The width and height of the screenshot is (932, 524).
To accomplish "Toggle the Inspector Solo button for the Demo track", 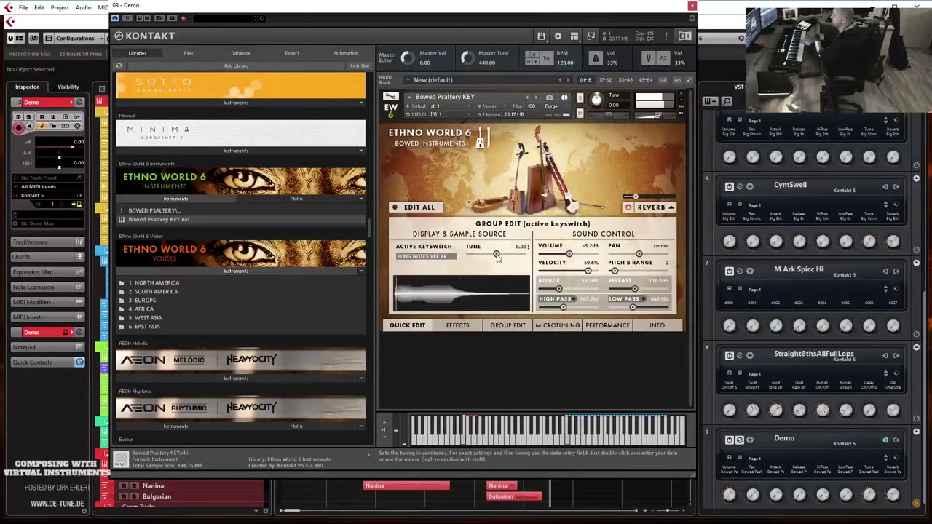I will [x=29, y=117].
